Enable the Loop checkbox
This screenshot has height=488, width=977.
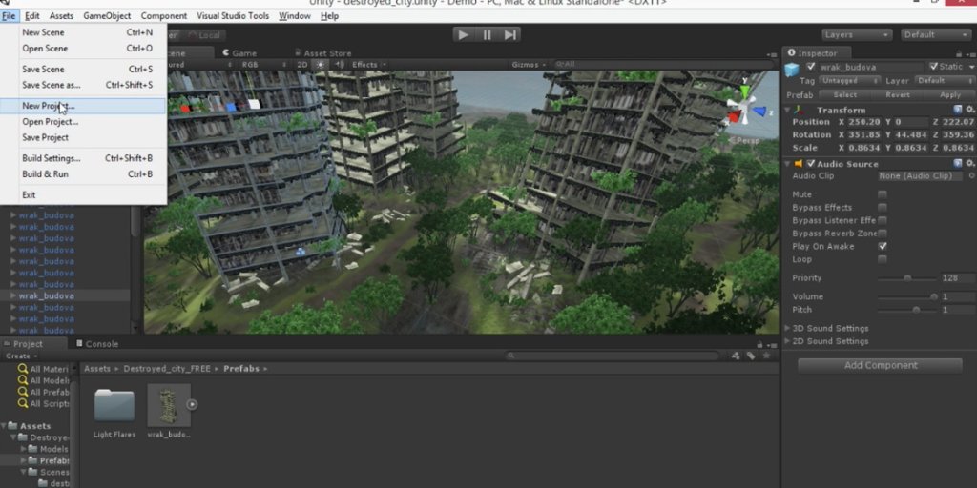tap(883, 259)
